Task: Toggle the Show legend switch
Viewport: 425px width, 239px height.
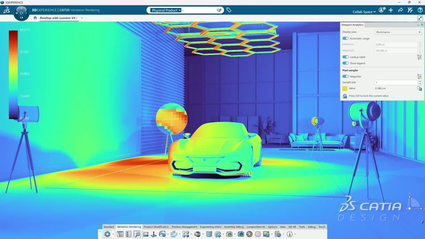Action: [345, 63]
